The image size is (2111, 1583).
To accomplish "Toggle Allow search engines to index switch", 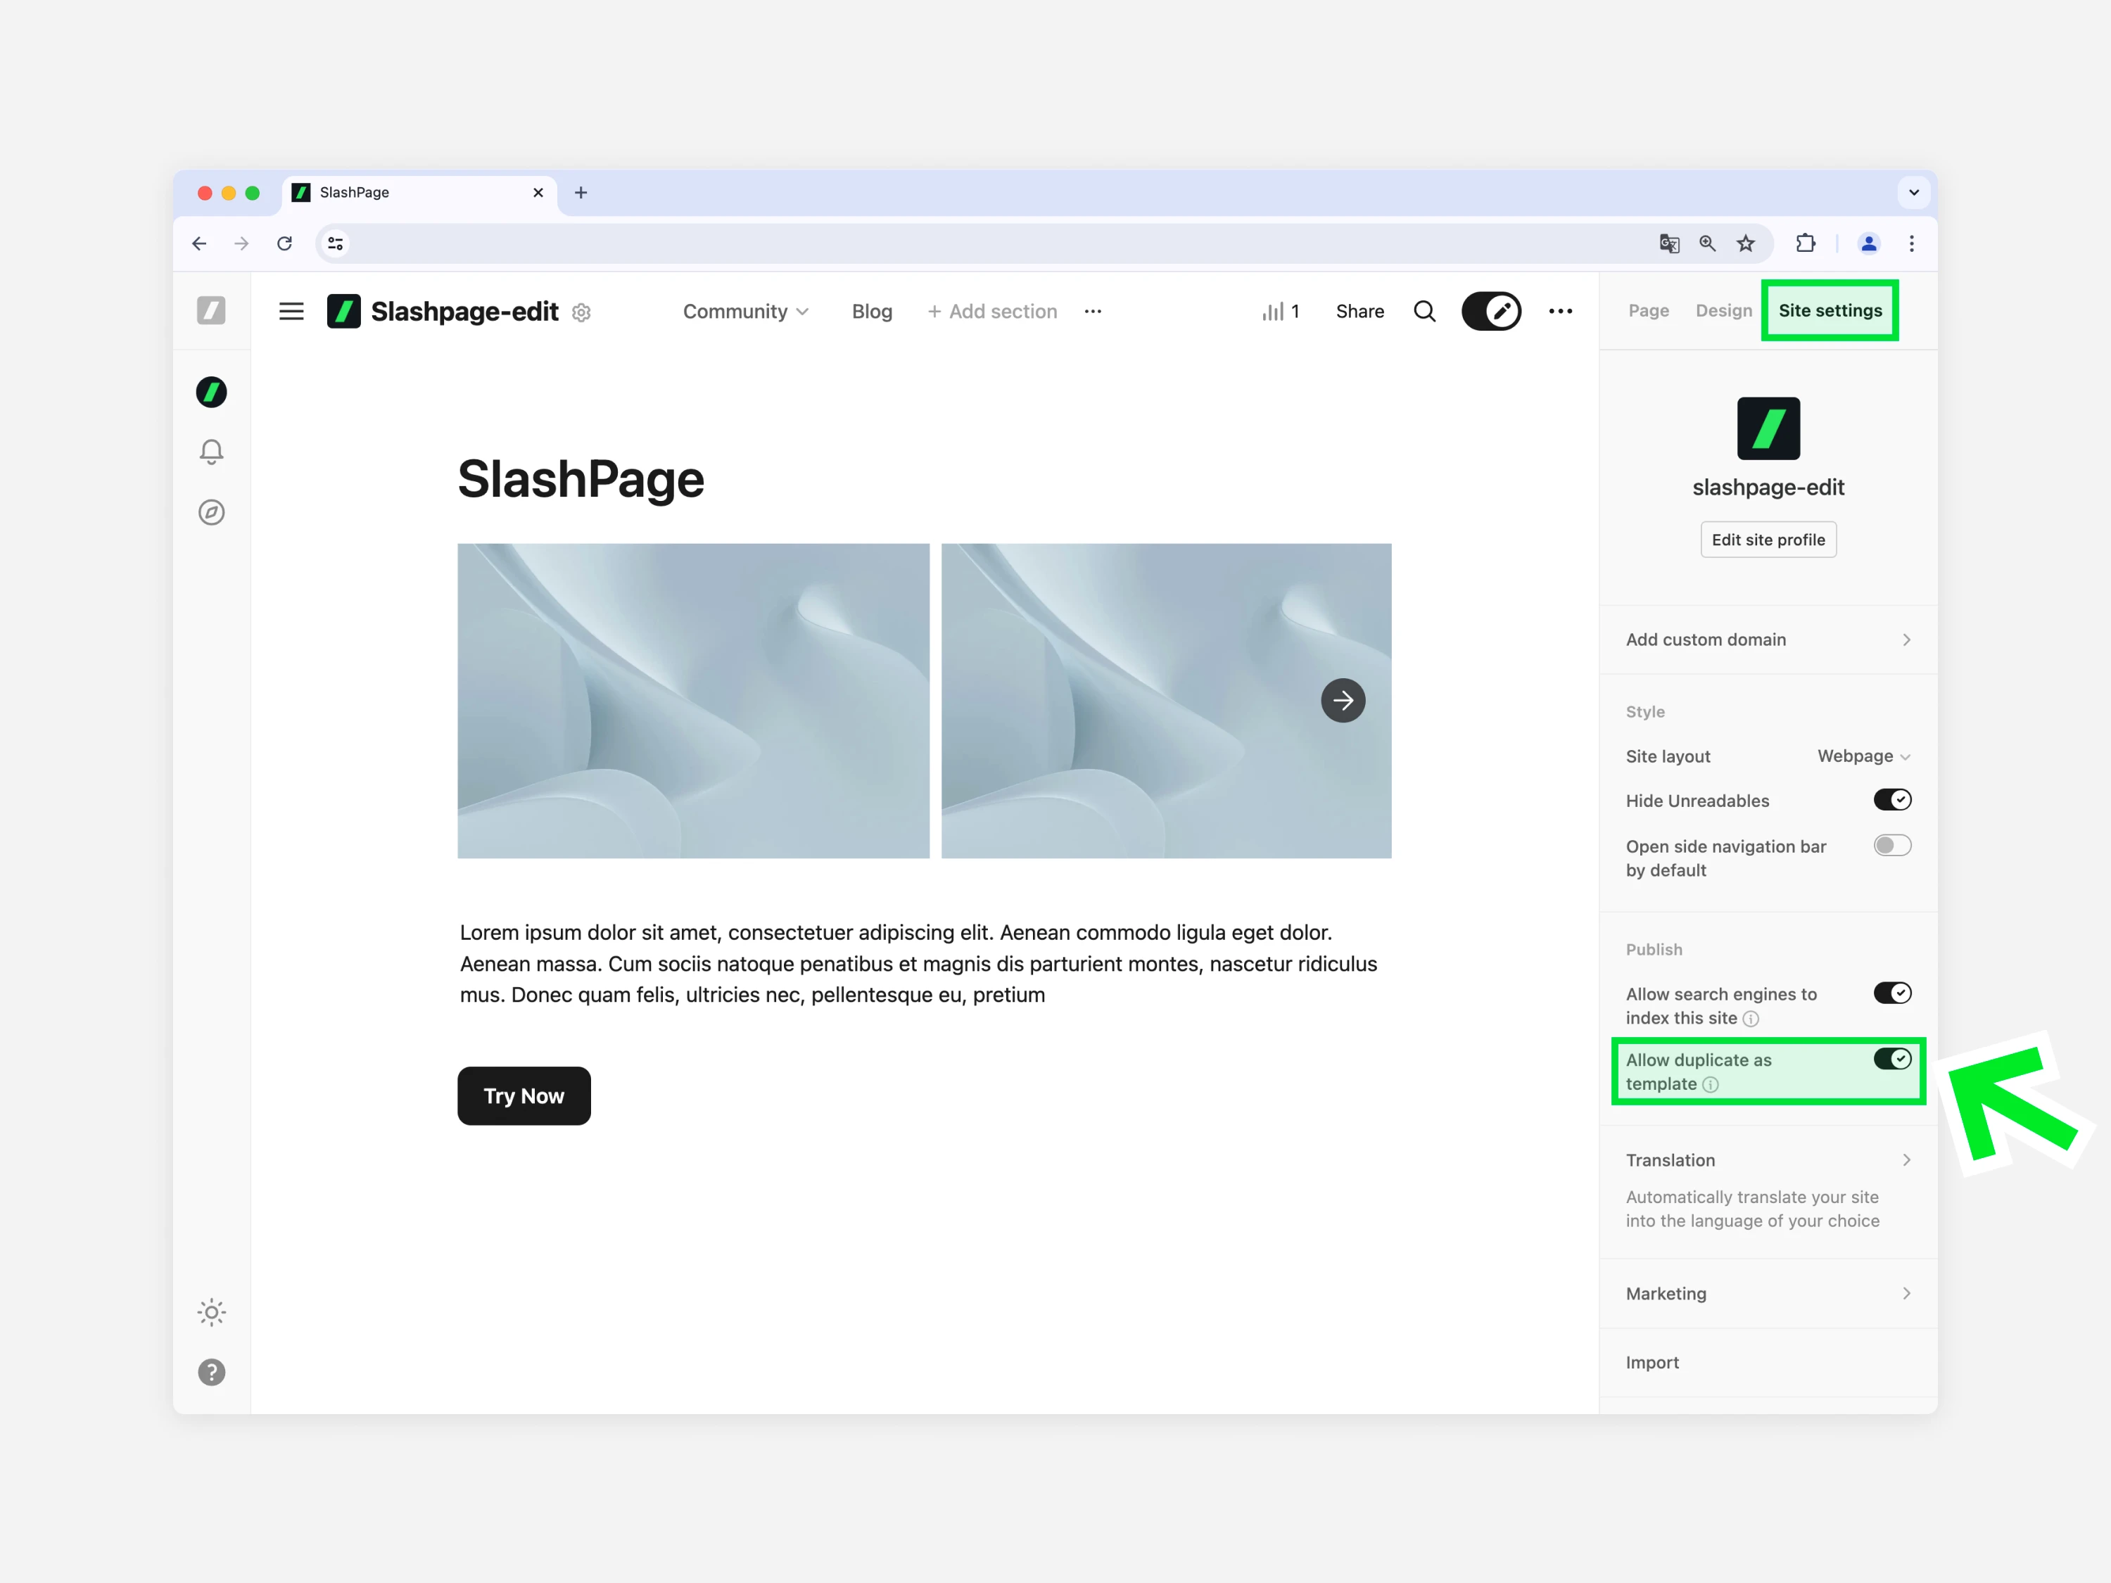I will coord(1891,993).
